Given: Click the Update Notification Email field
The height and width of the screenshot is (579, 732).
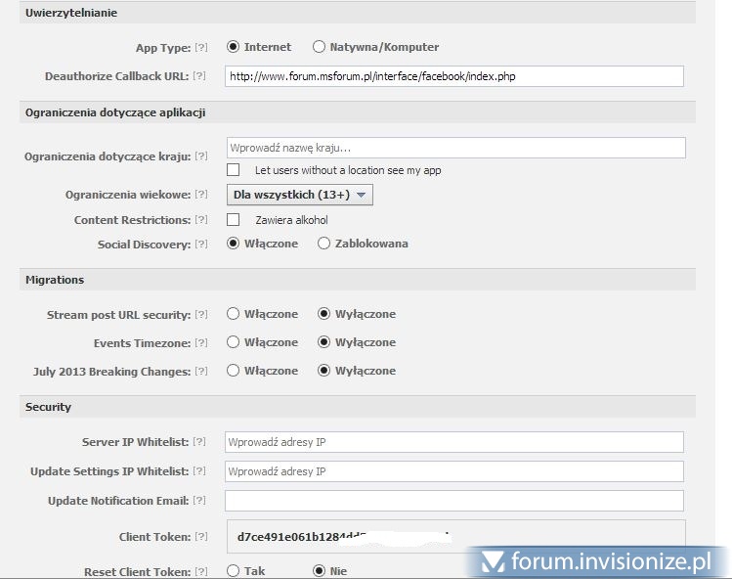Looking at the screenshot, I should click(453, 501).
